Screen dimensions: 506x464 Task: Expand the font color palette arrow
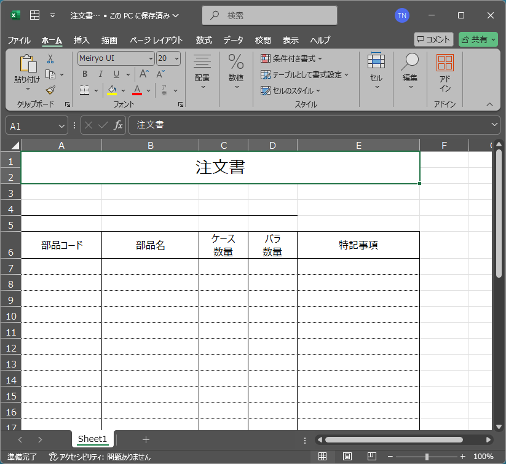coord(148,91)
